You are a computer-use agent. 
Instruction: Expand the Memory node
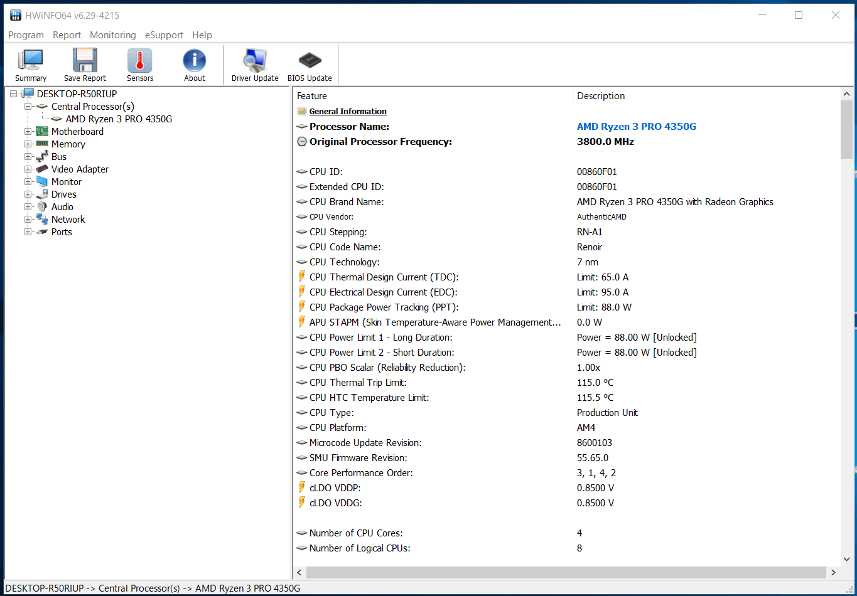coord(28,144)
